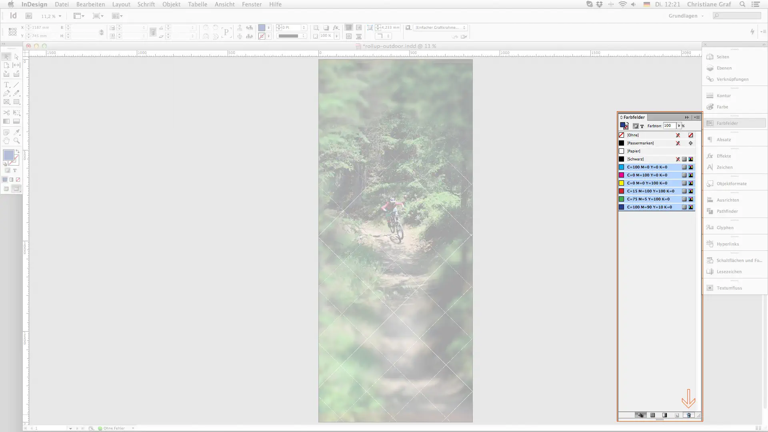Screen dimensions: 768x432
Task: Select the Type tool in toolbox
Action: pyautogui.click(x=6, y=85)
